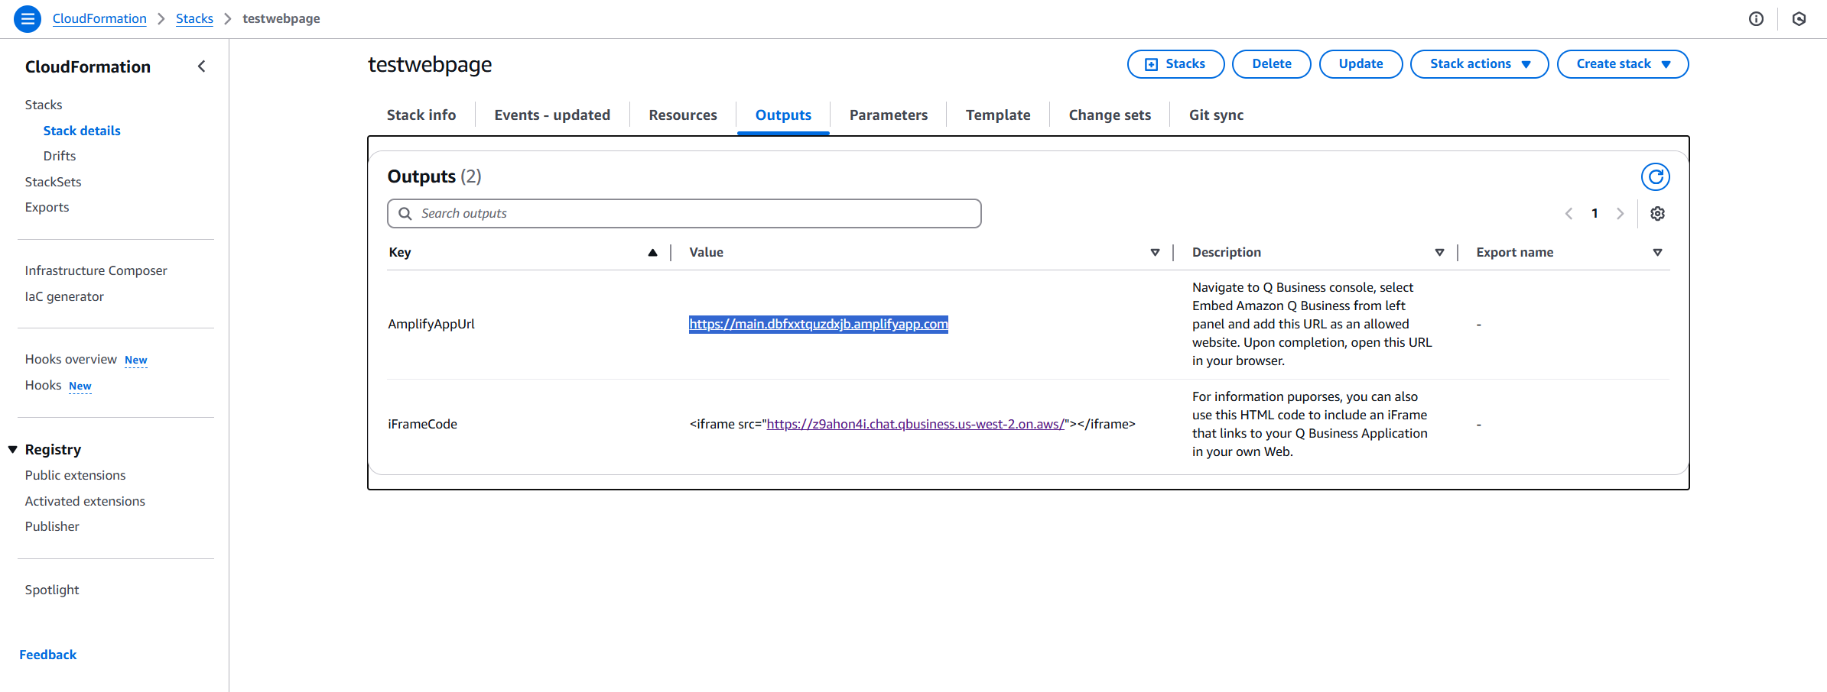Open the Stack actions dropdown
Viewport: 1827px width, 692px height.
point(1479,64)
